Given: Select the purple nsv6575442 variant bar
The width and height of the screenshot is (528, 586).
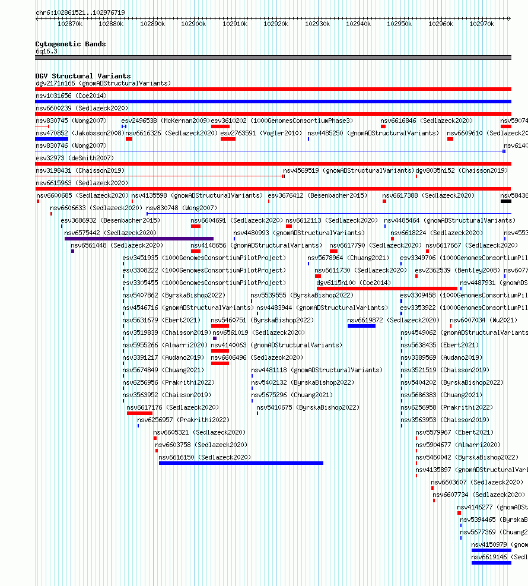Looking at the screenshot, I should coord(139,239).
